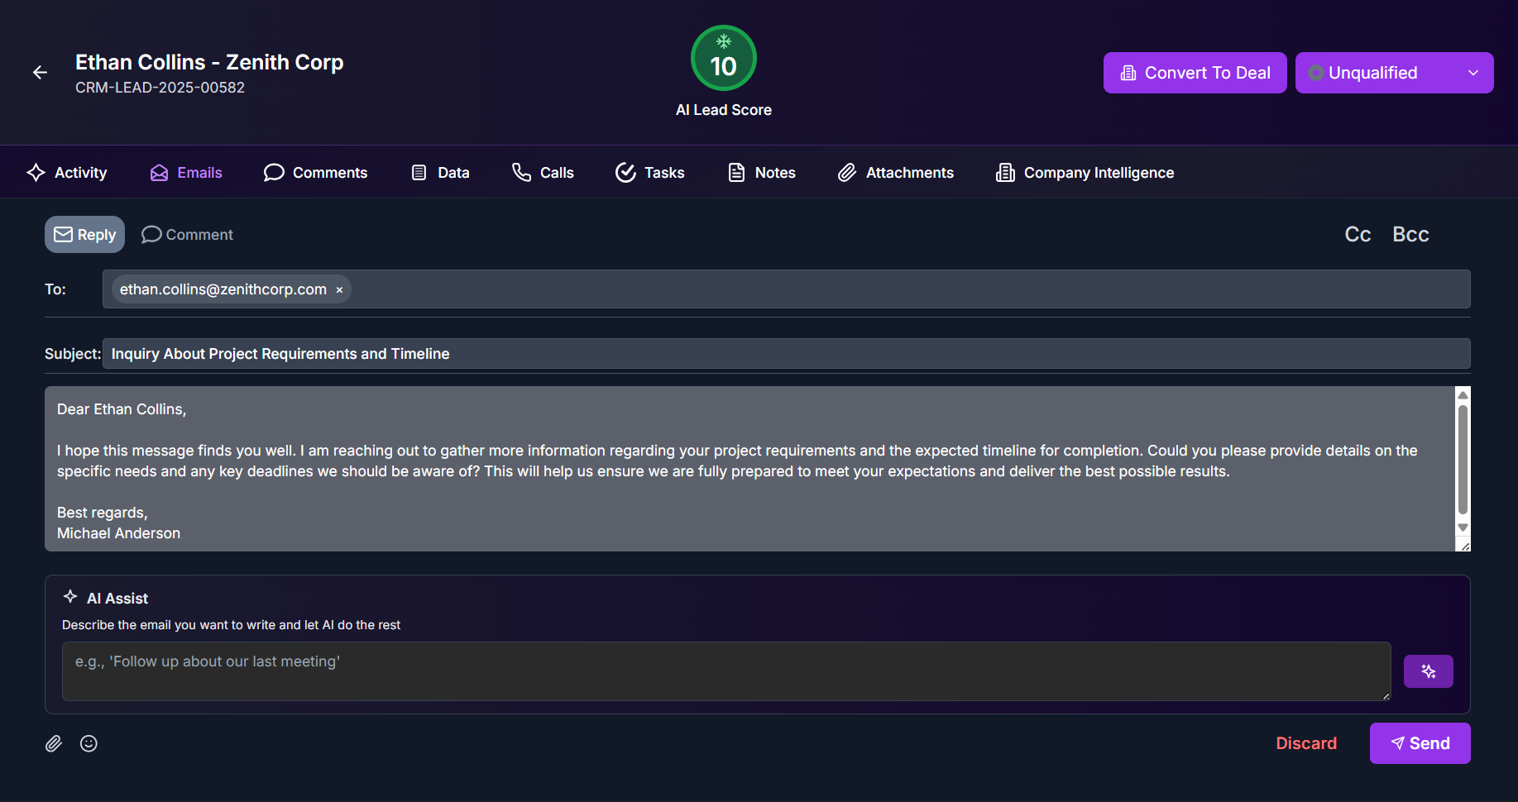Discard the email draft
This screenshot has height=802, width=1518.
click(x=1305, y=743)
